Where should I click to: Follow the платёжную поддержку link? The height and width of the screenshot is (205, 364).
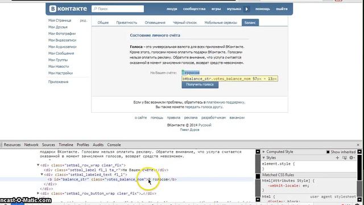point(225,102)
